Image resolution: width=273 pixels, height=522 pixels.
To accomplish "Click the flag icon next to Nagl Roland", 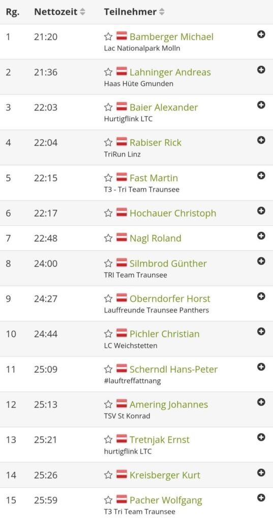I will 122,238.
